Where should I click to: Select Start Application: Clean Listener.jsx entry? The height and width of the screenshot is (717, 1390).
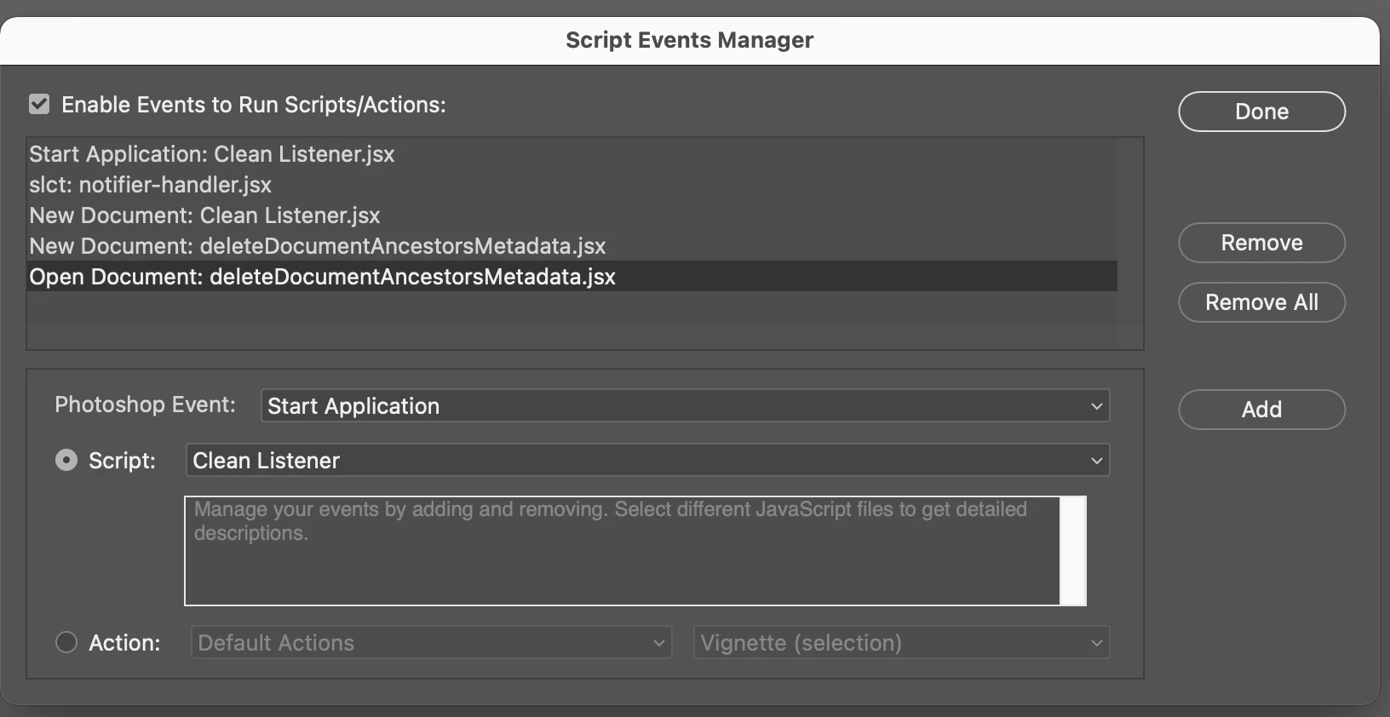(212, 154)
